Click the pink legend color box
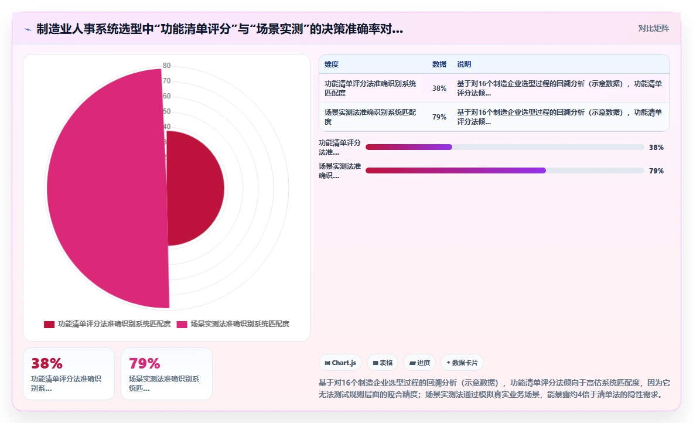 (182, 325)
